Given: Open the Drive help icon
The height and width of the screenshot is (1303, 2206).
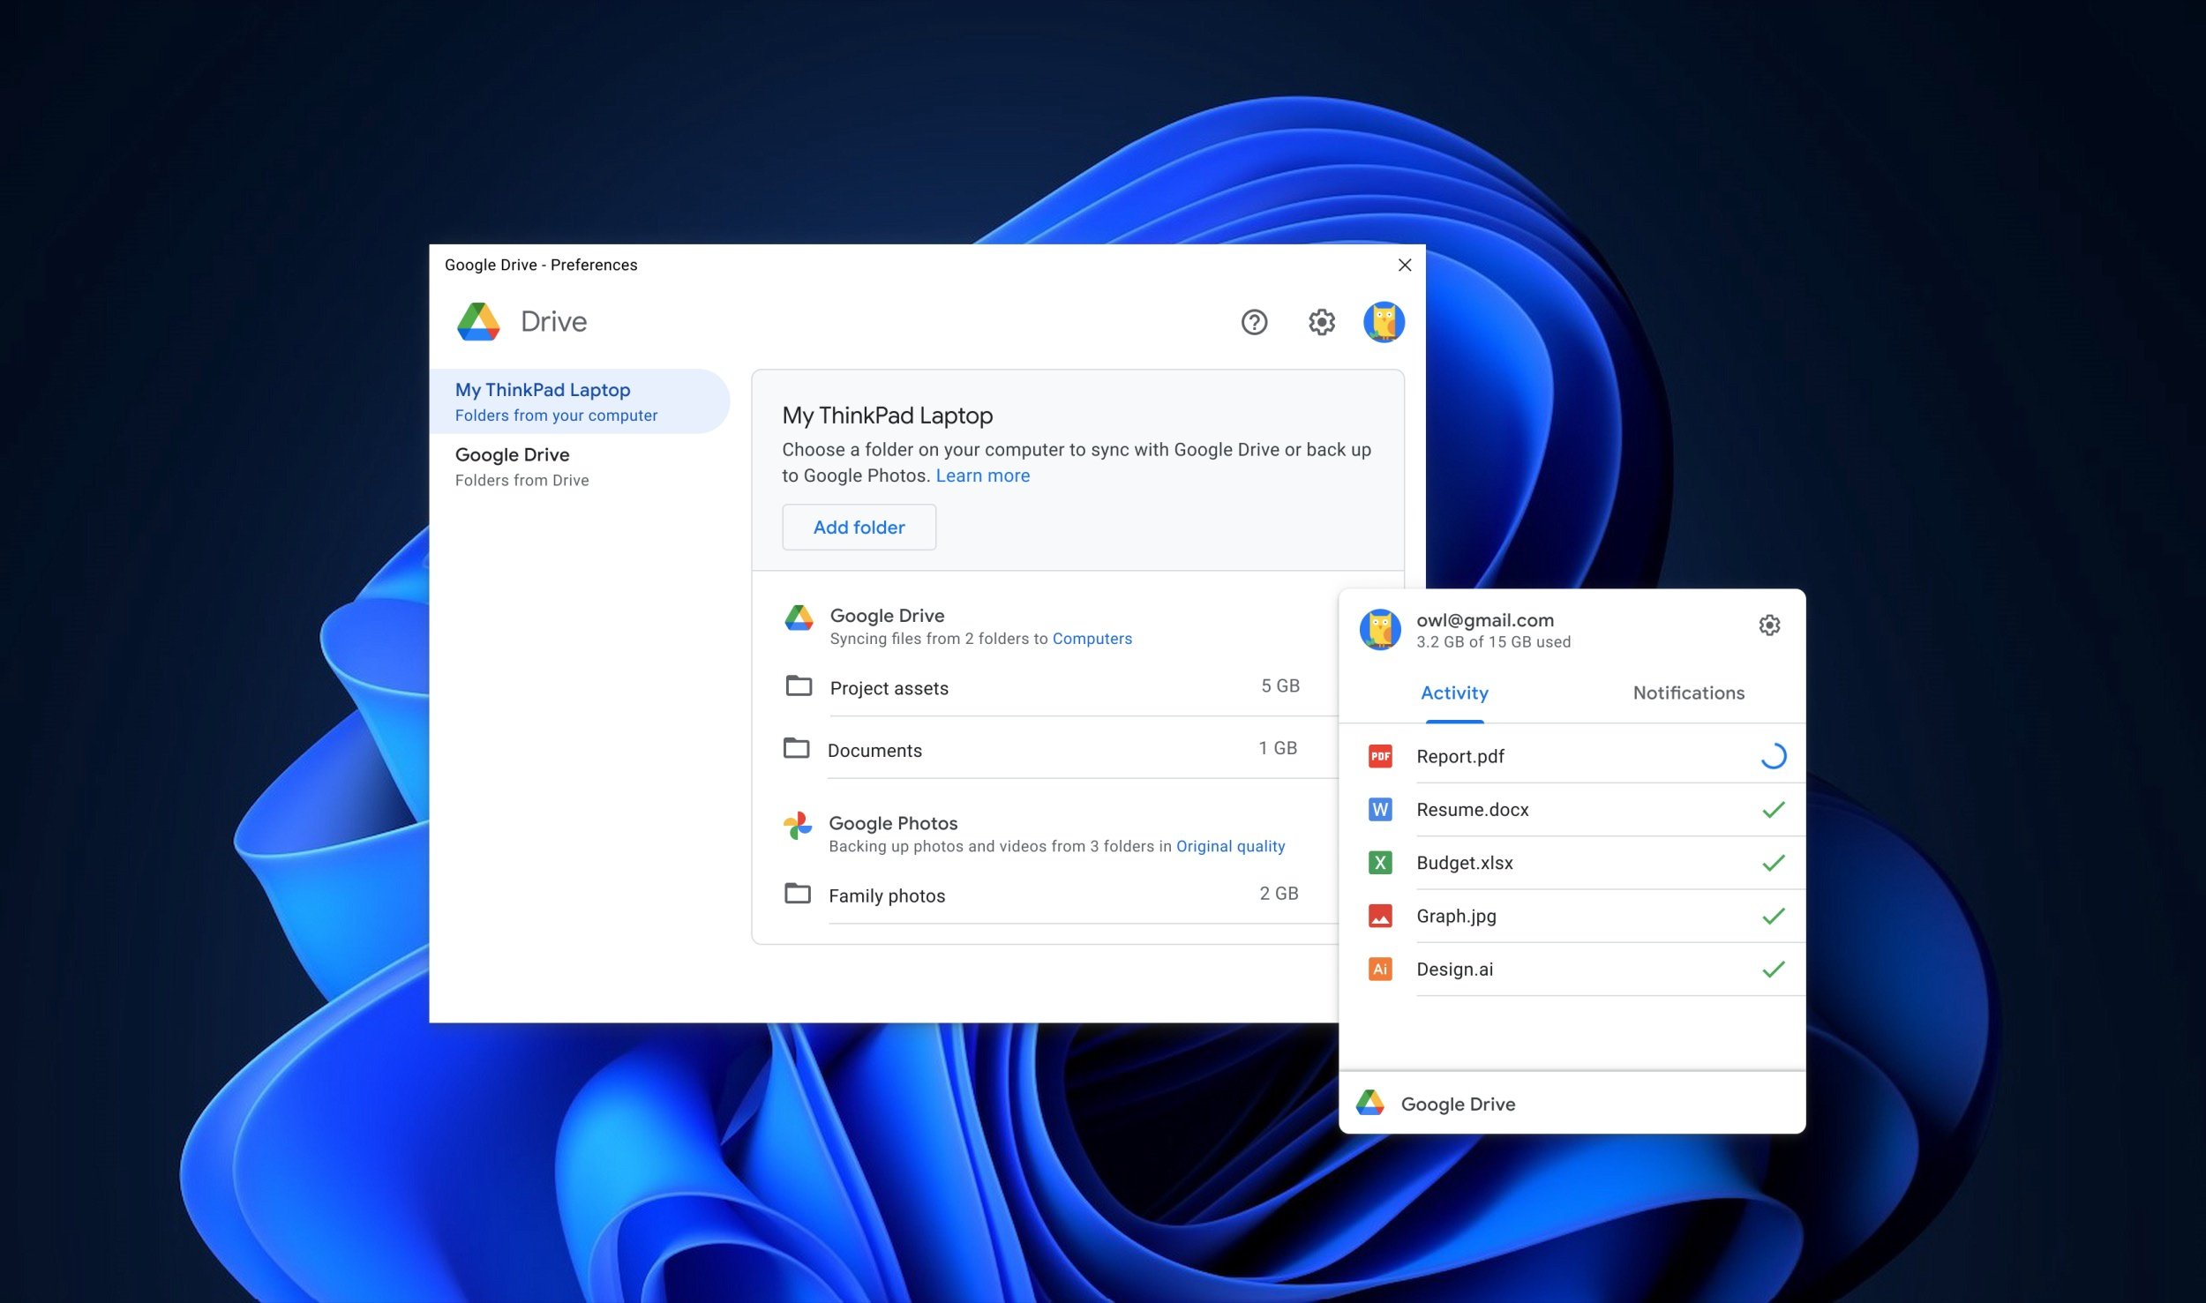Looking at the screenshot, I should tap(1255, 322).
